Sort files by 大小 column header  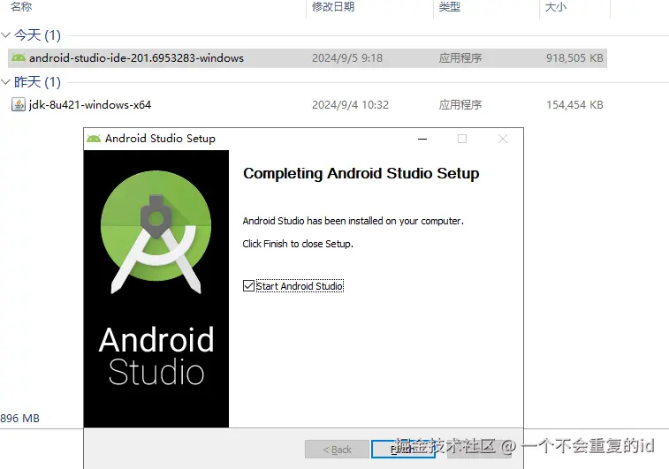tap(556, 6)
